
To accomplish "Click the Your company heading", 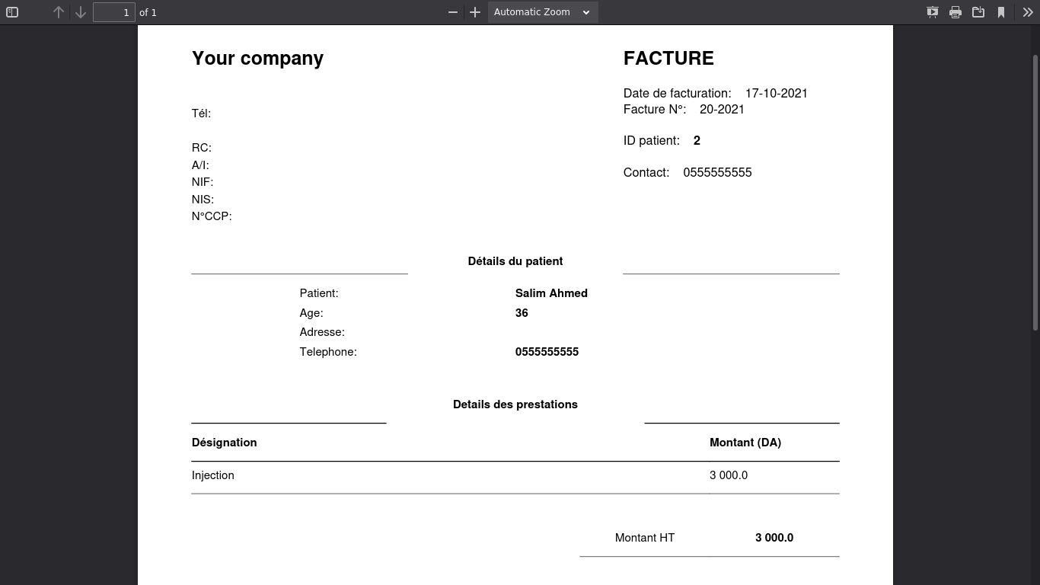I will [x=257, y=59].
